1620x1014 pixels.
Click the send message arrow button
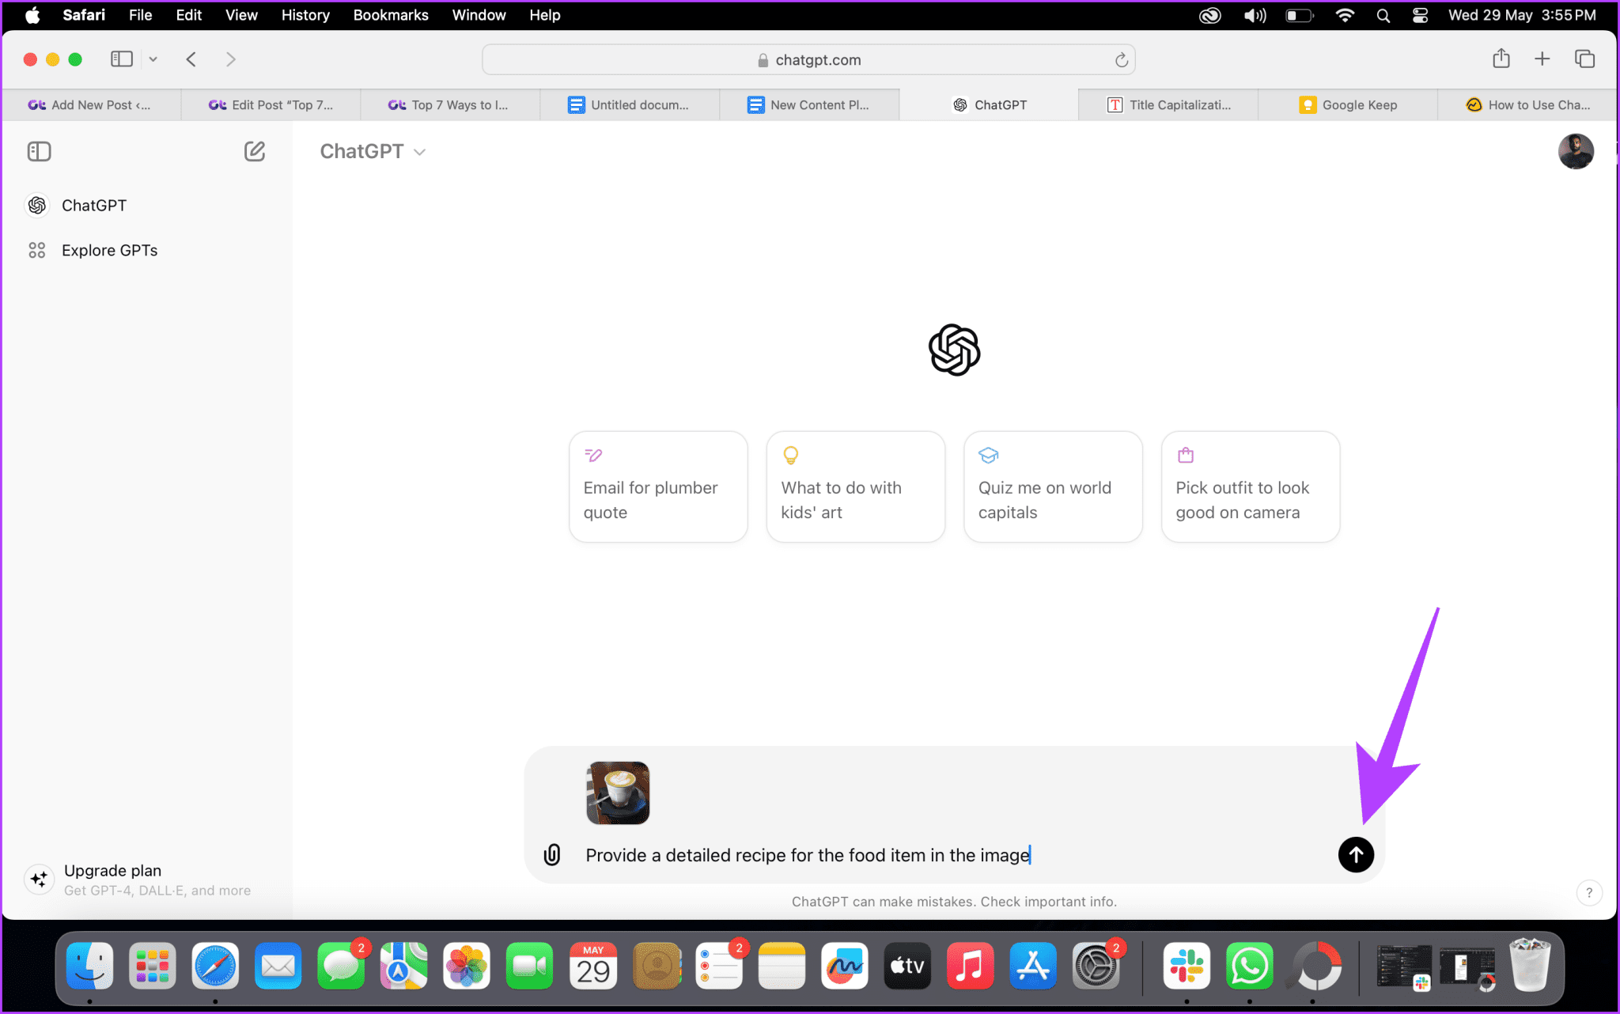[x=1355, y=854]
